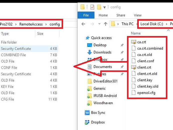Open Downloads in navigation pane

tap(102, 52)
